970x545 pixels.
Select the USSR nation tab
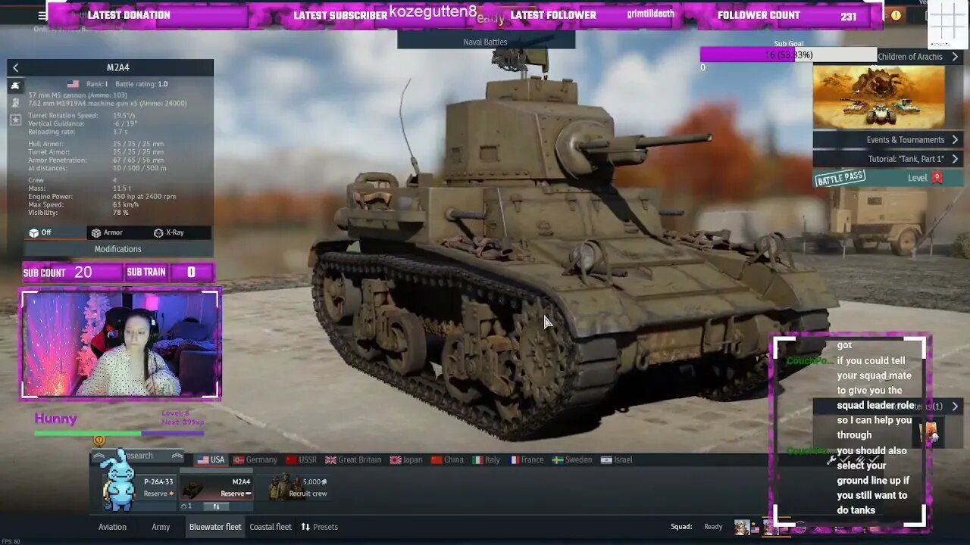point(302,459)
